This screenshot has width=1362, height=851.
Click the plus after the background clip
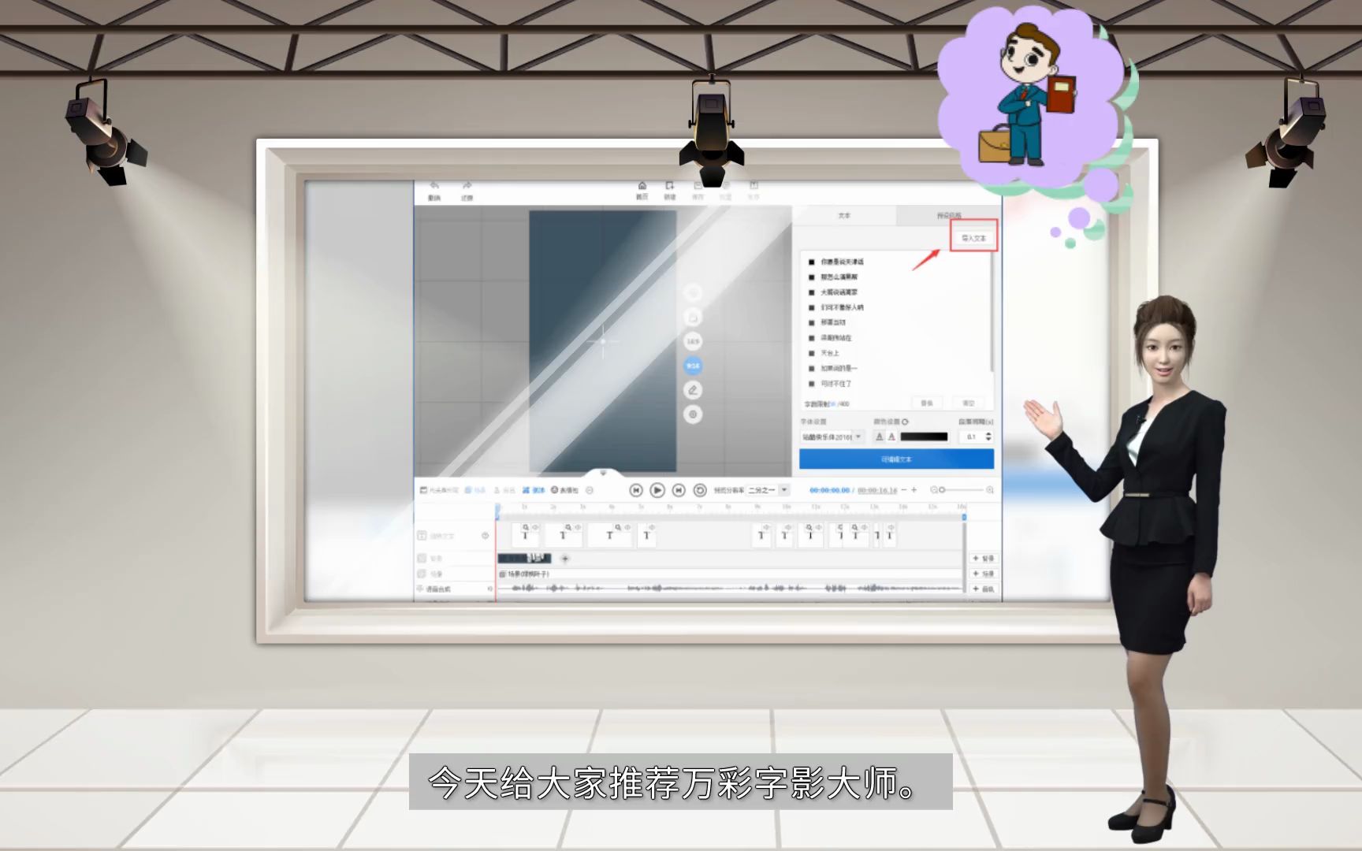tap(565, 559)
